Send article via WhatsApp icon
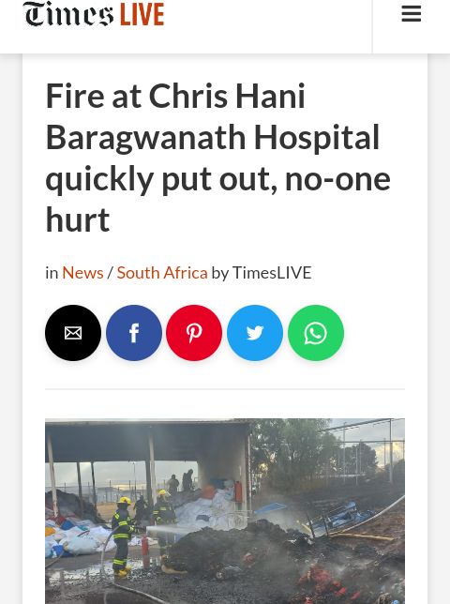This screenshot has width=450, height=604. 316,333
